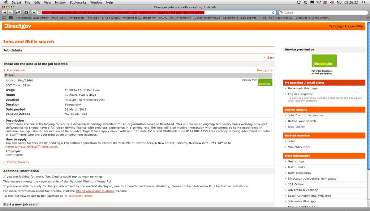Click the site icon in the address bar
The width and height of the screenshot is (370, 211).
[x=39, y=13]
